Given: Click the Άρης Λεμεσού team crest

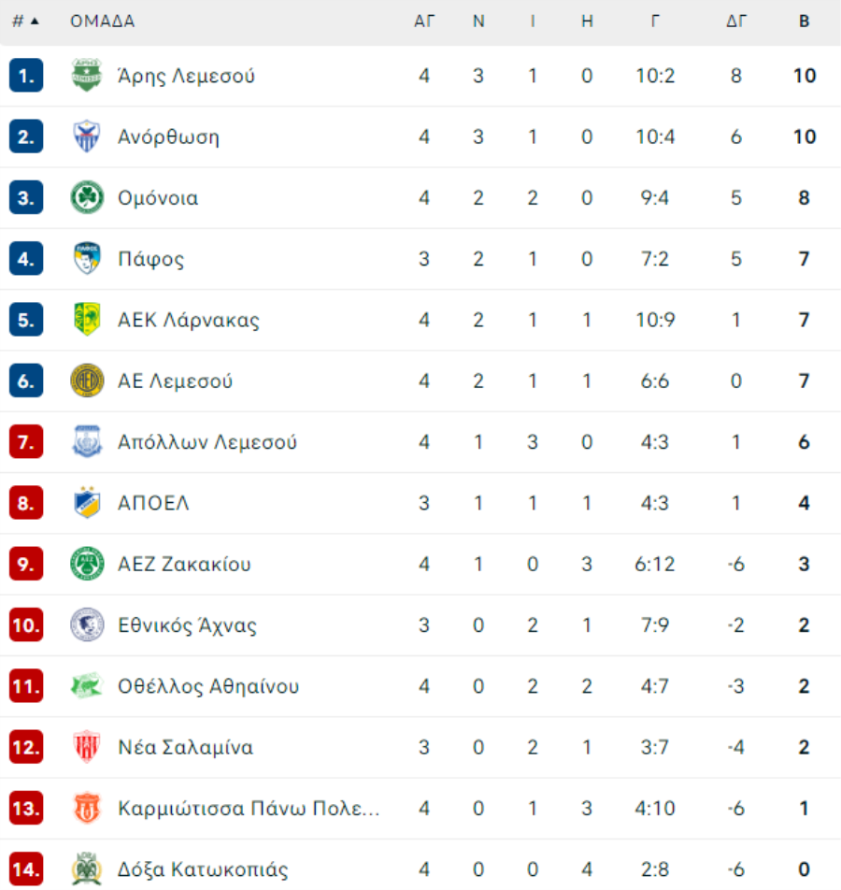Looking at the screenshot, I should [87, 75].
